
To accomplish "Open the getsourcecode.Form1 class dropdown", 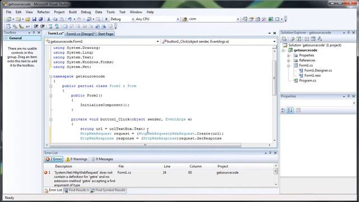I will (158, 42).
